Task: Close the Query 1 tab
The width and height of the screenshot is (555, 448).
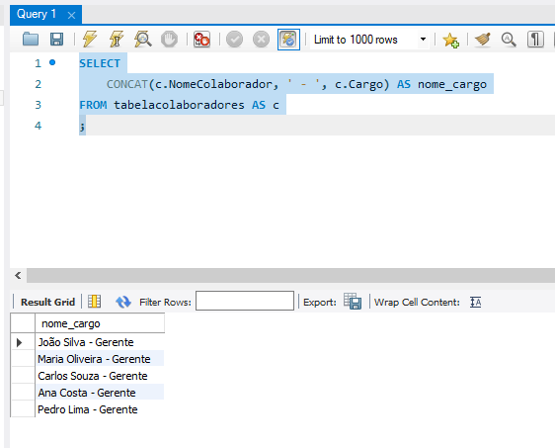Action: (71, 15)
